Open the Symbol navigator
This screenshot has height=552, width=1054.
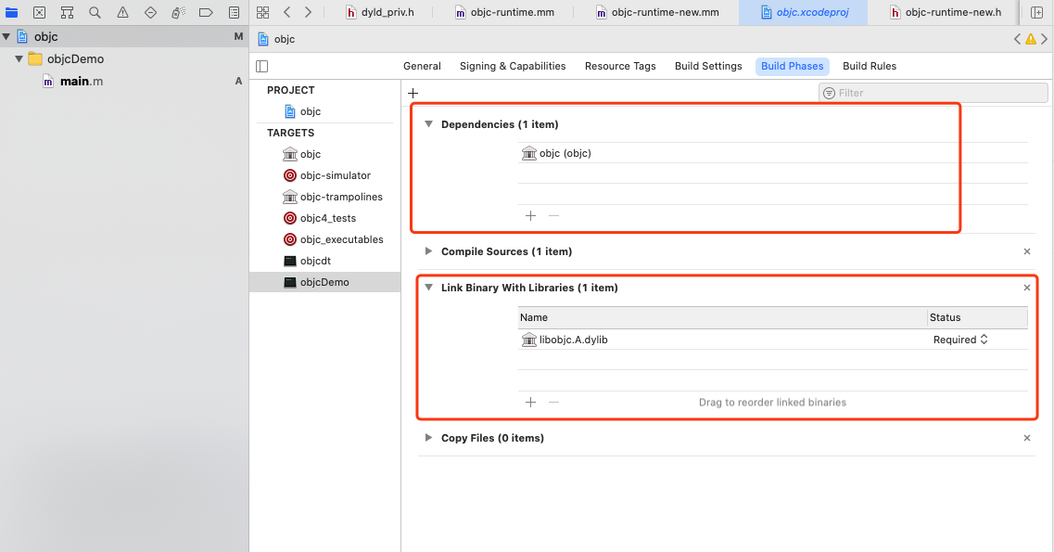point(67,12)
